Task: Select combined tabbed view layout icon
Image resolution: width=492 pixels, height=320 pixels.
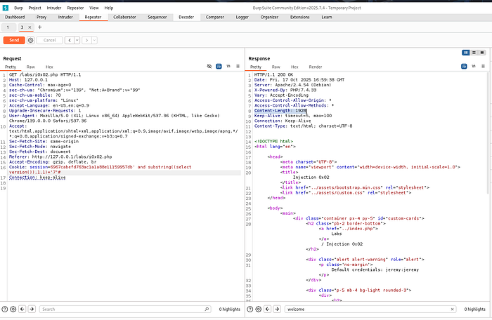Action: 482,53
